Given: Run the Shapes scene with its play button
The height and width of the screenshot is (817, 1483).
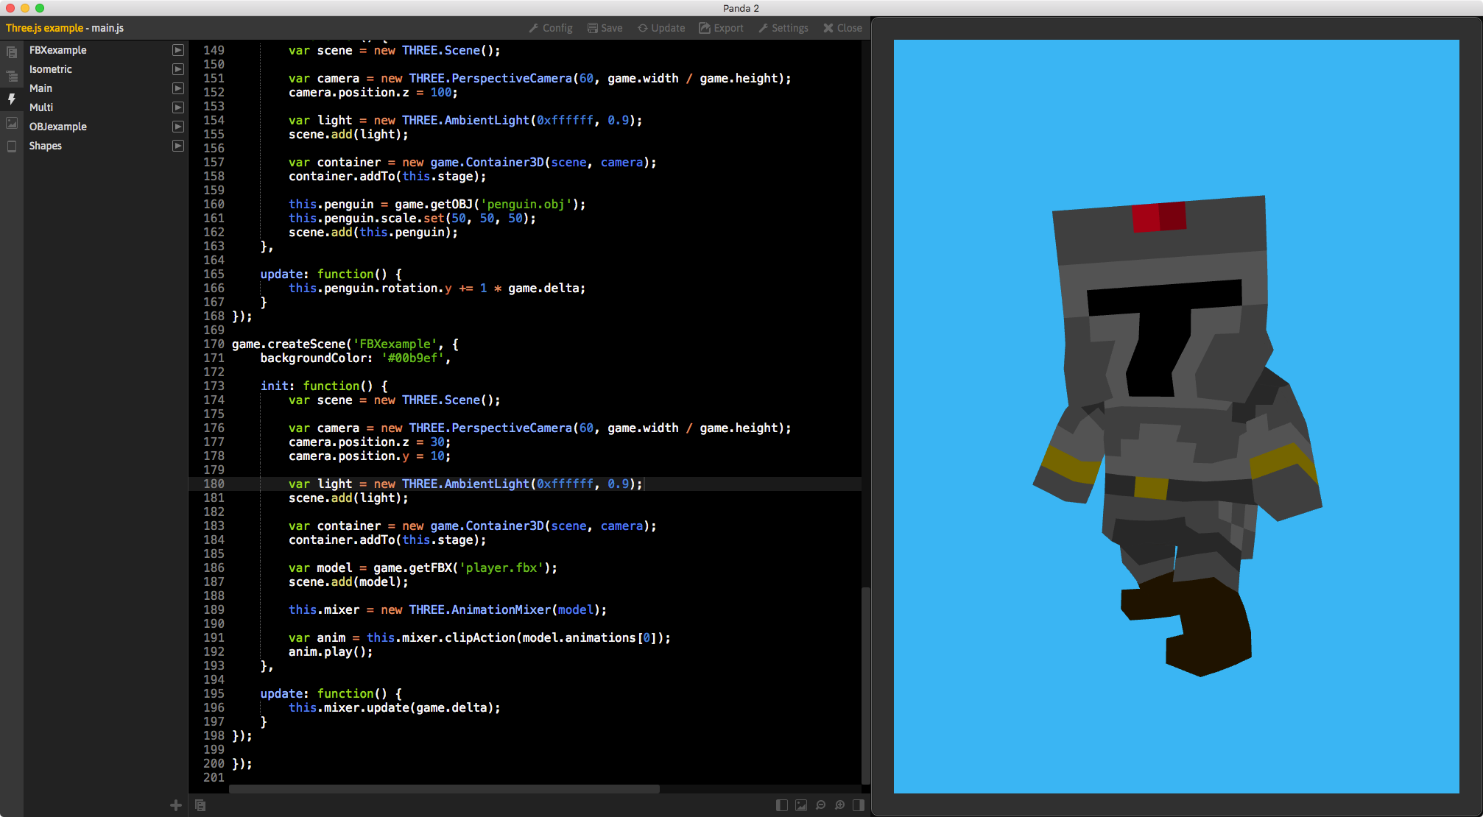Looking at the screenshot, I should pyautogui.click(x=178, y=146).
